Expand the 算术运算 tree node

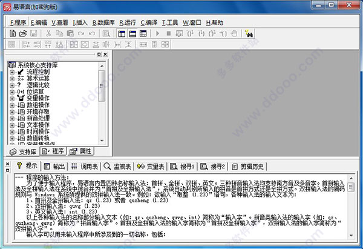[x=12, y=79]
